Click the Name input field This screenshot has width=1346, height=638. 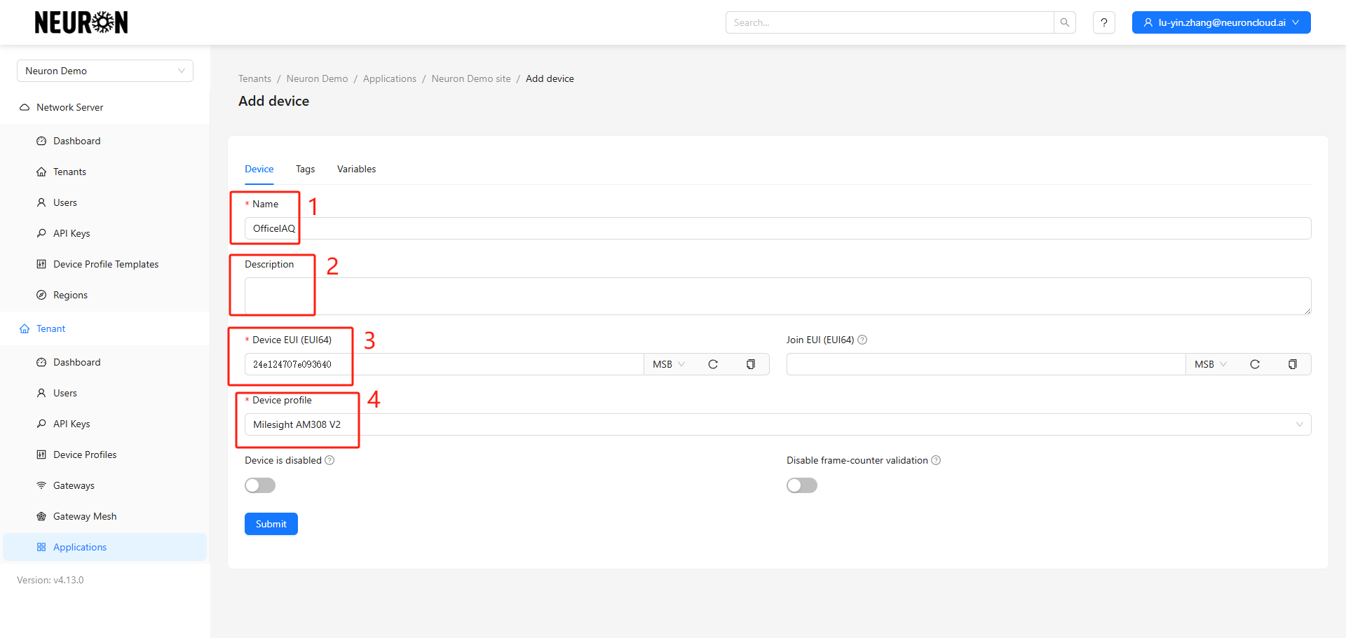pos(778,228)
